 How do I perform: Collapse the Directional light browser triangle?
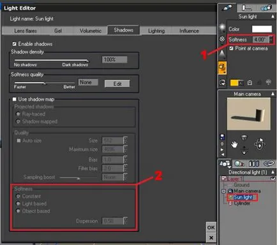coord(273,172)
